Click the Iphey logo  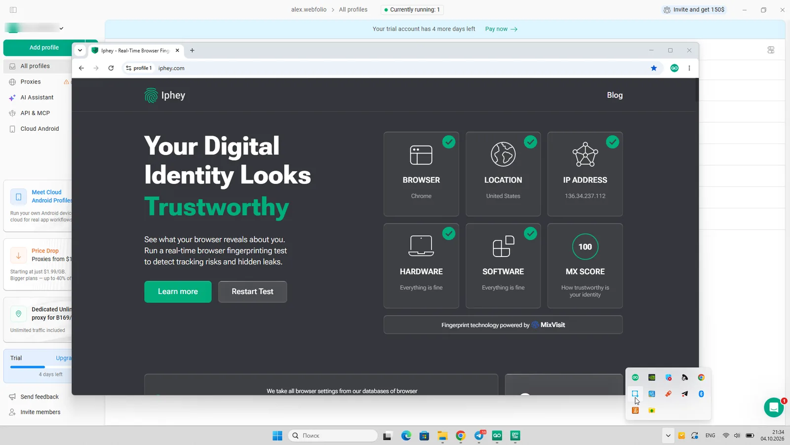coord(165,95)
